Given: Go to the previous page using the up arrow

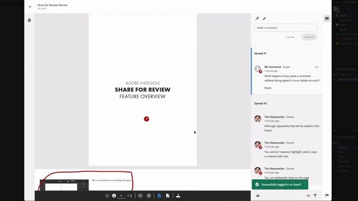Looking at the screenshot, I should pyautogui.click(x=107, y=196).
